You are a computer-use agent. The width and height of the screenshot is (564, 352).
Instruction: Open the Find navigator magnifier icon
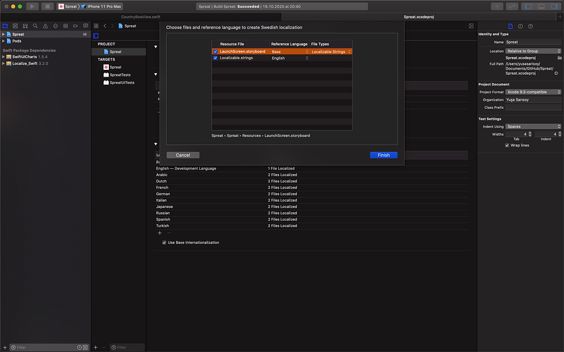pyautogui.click(x=35, y=26)
